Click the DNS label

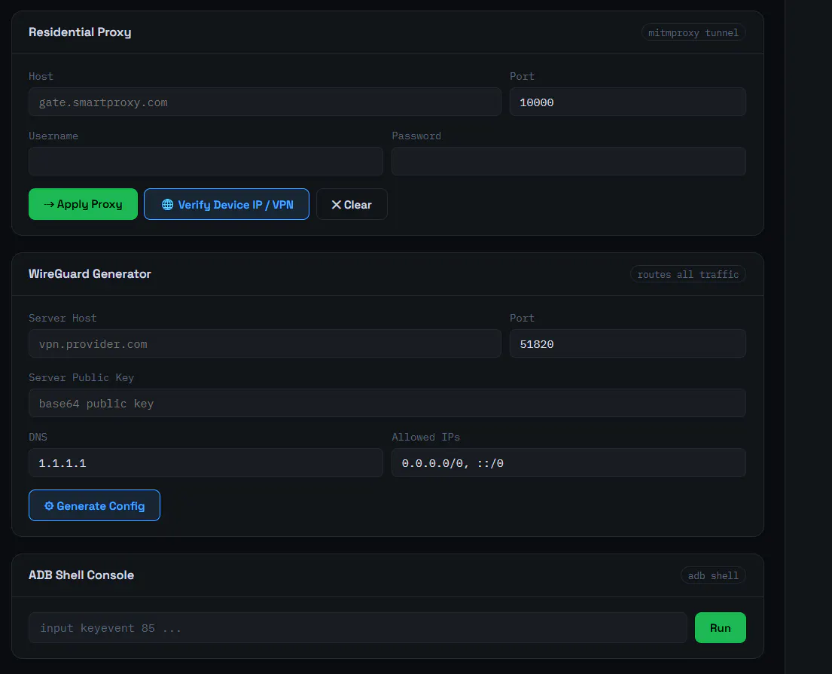pyautogui.click(x=38, y=437)
